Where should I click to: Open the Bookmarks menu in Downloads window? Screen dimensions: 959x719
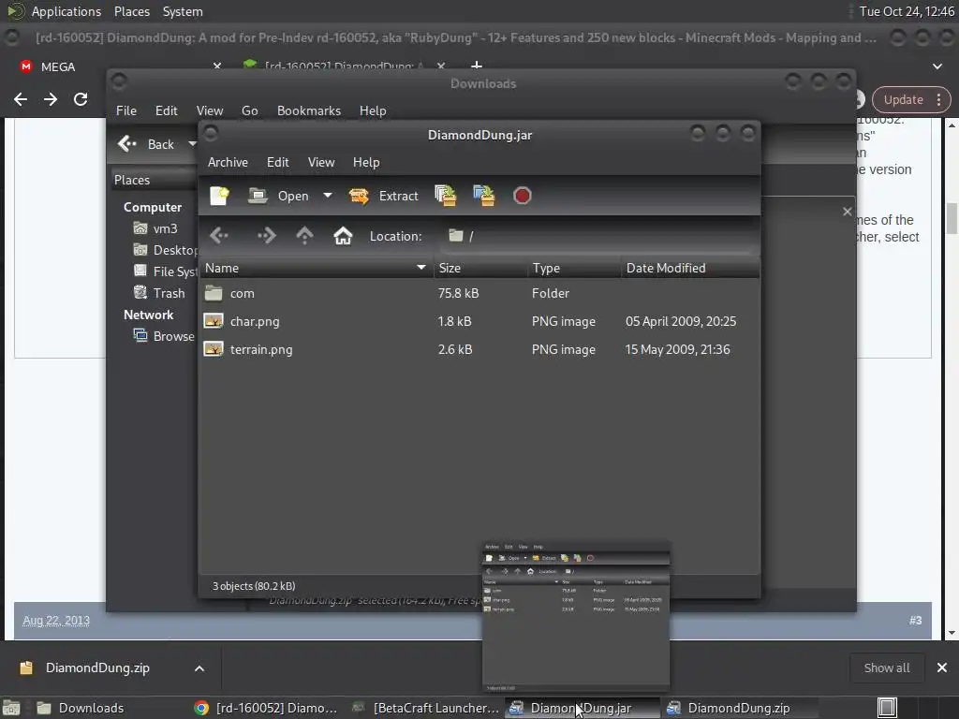[309, 110]
